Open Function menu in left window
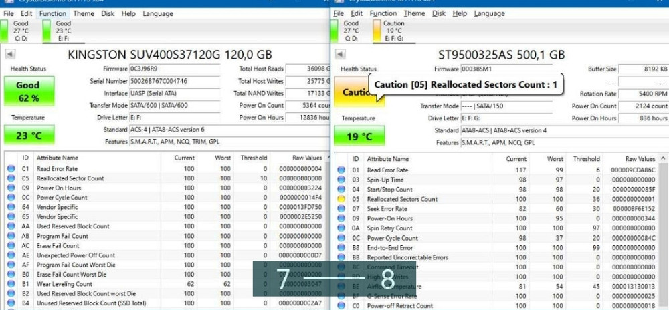Image resolution: width=669 pixels, height=310 pixels. [53, 13]
